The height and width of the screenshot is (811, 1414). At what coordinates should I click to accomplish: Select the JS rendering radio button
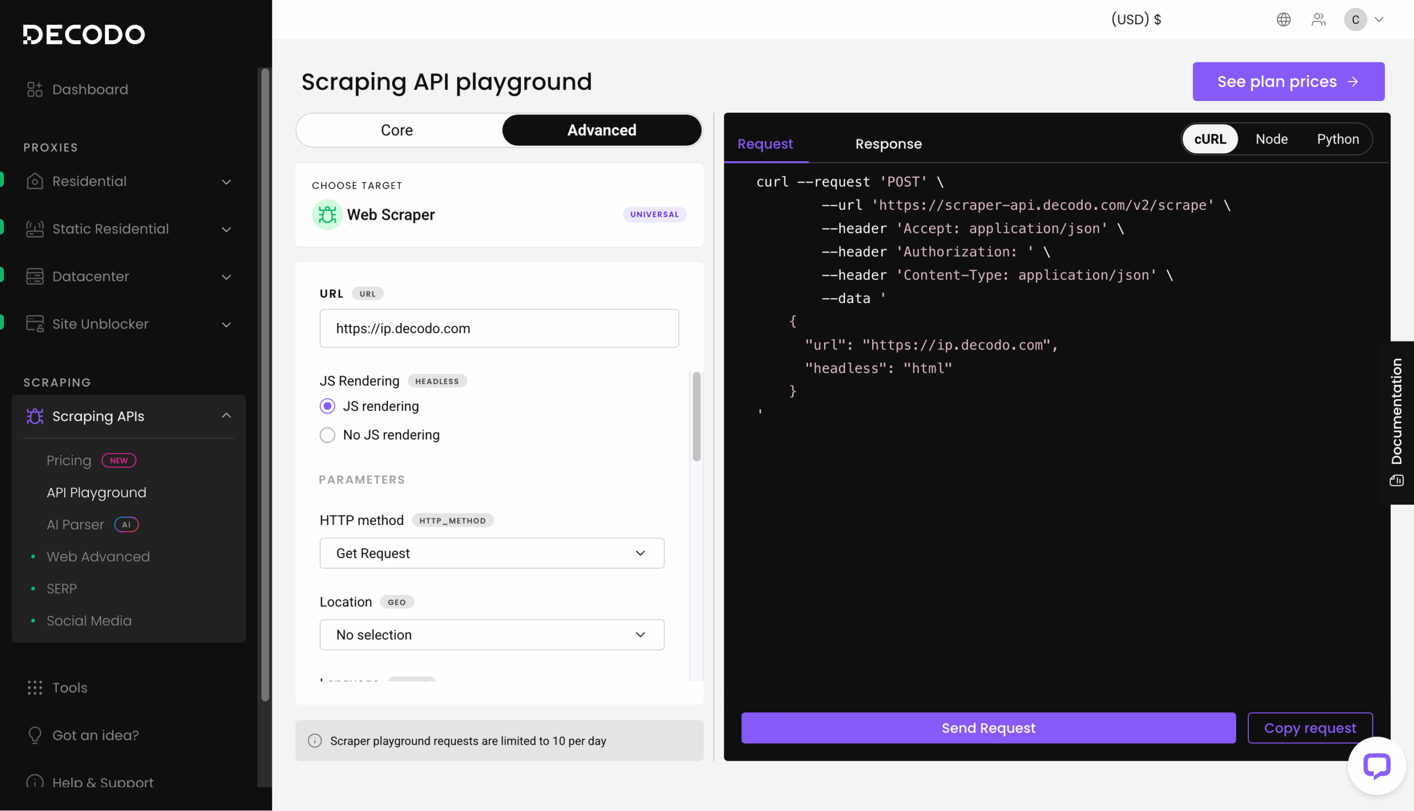point(328,406)
